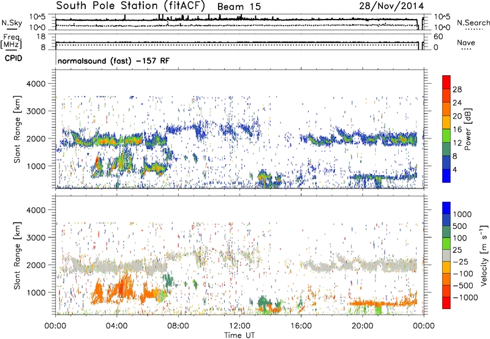490x339 pixels.
Task: Select the "500" velocity colorbar tick
Action: [460, 226]
